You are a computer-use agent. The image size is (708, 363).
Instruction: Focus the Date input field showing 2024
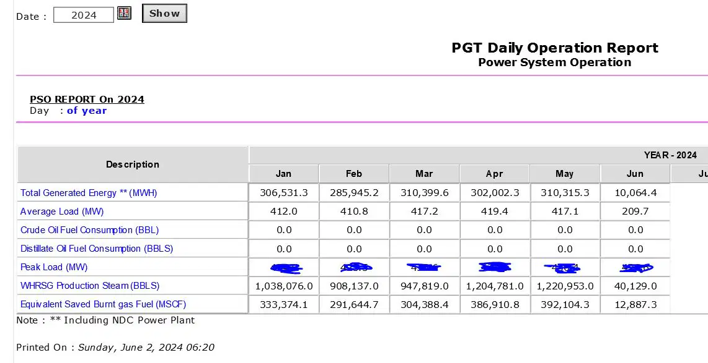coord(84,15)
